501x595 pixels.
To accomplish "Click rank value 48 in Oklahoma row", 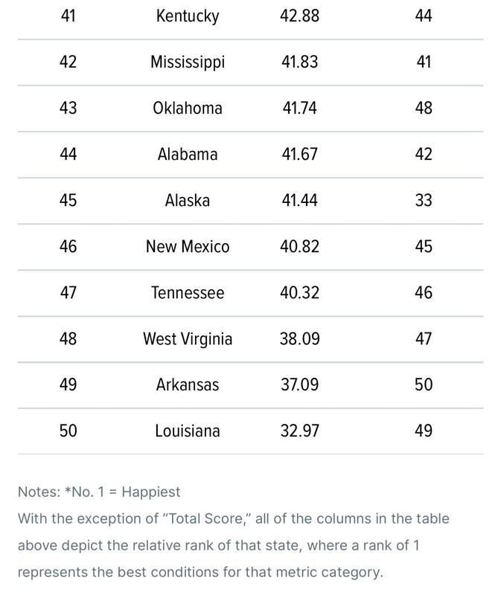I will (424, 108).
